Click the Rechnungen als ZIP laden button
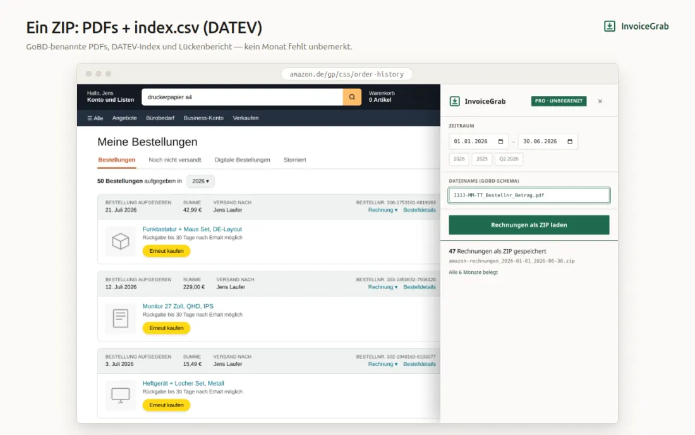695x435 pixels. click(529, 225)
